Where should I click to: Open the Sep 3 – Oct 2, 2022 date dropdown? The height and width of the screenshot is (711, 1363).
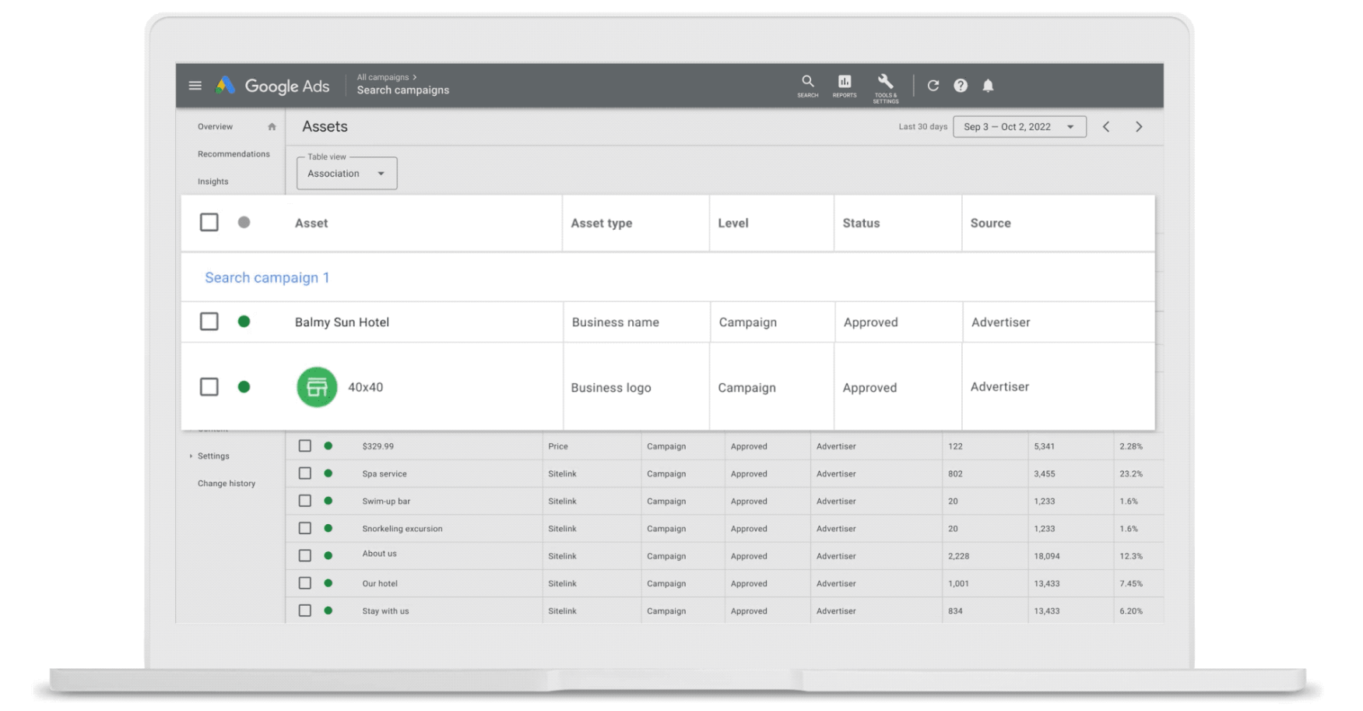point(1019,127)
